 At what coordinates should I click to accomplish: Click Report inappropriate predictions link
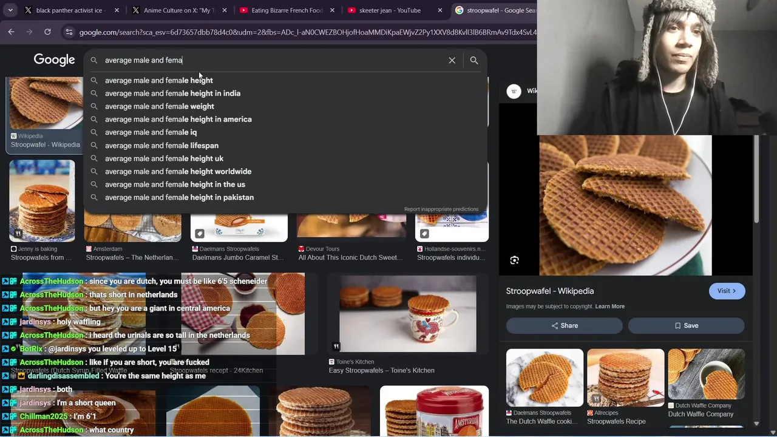pyautogui.click(x=441, y=209)
